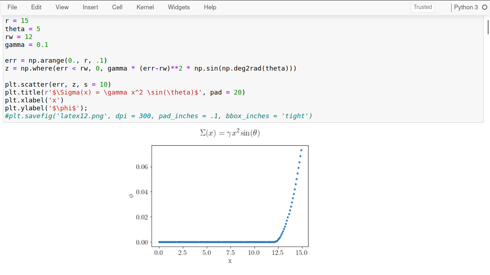The width and height of the screenshot is (490, 275).
Task: Click the commented plt.savefig line
Action: (x=159, y=116)
